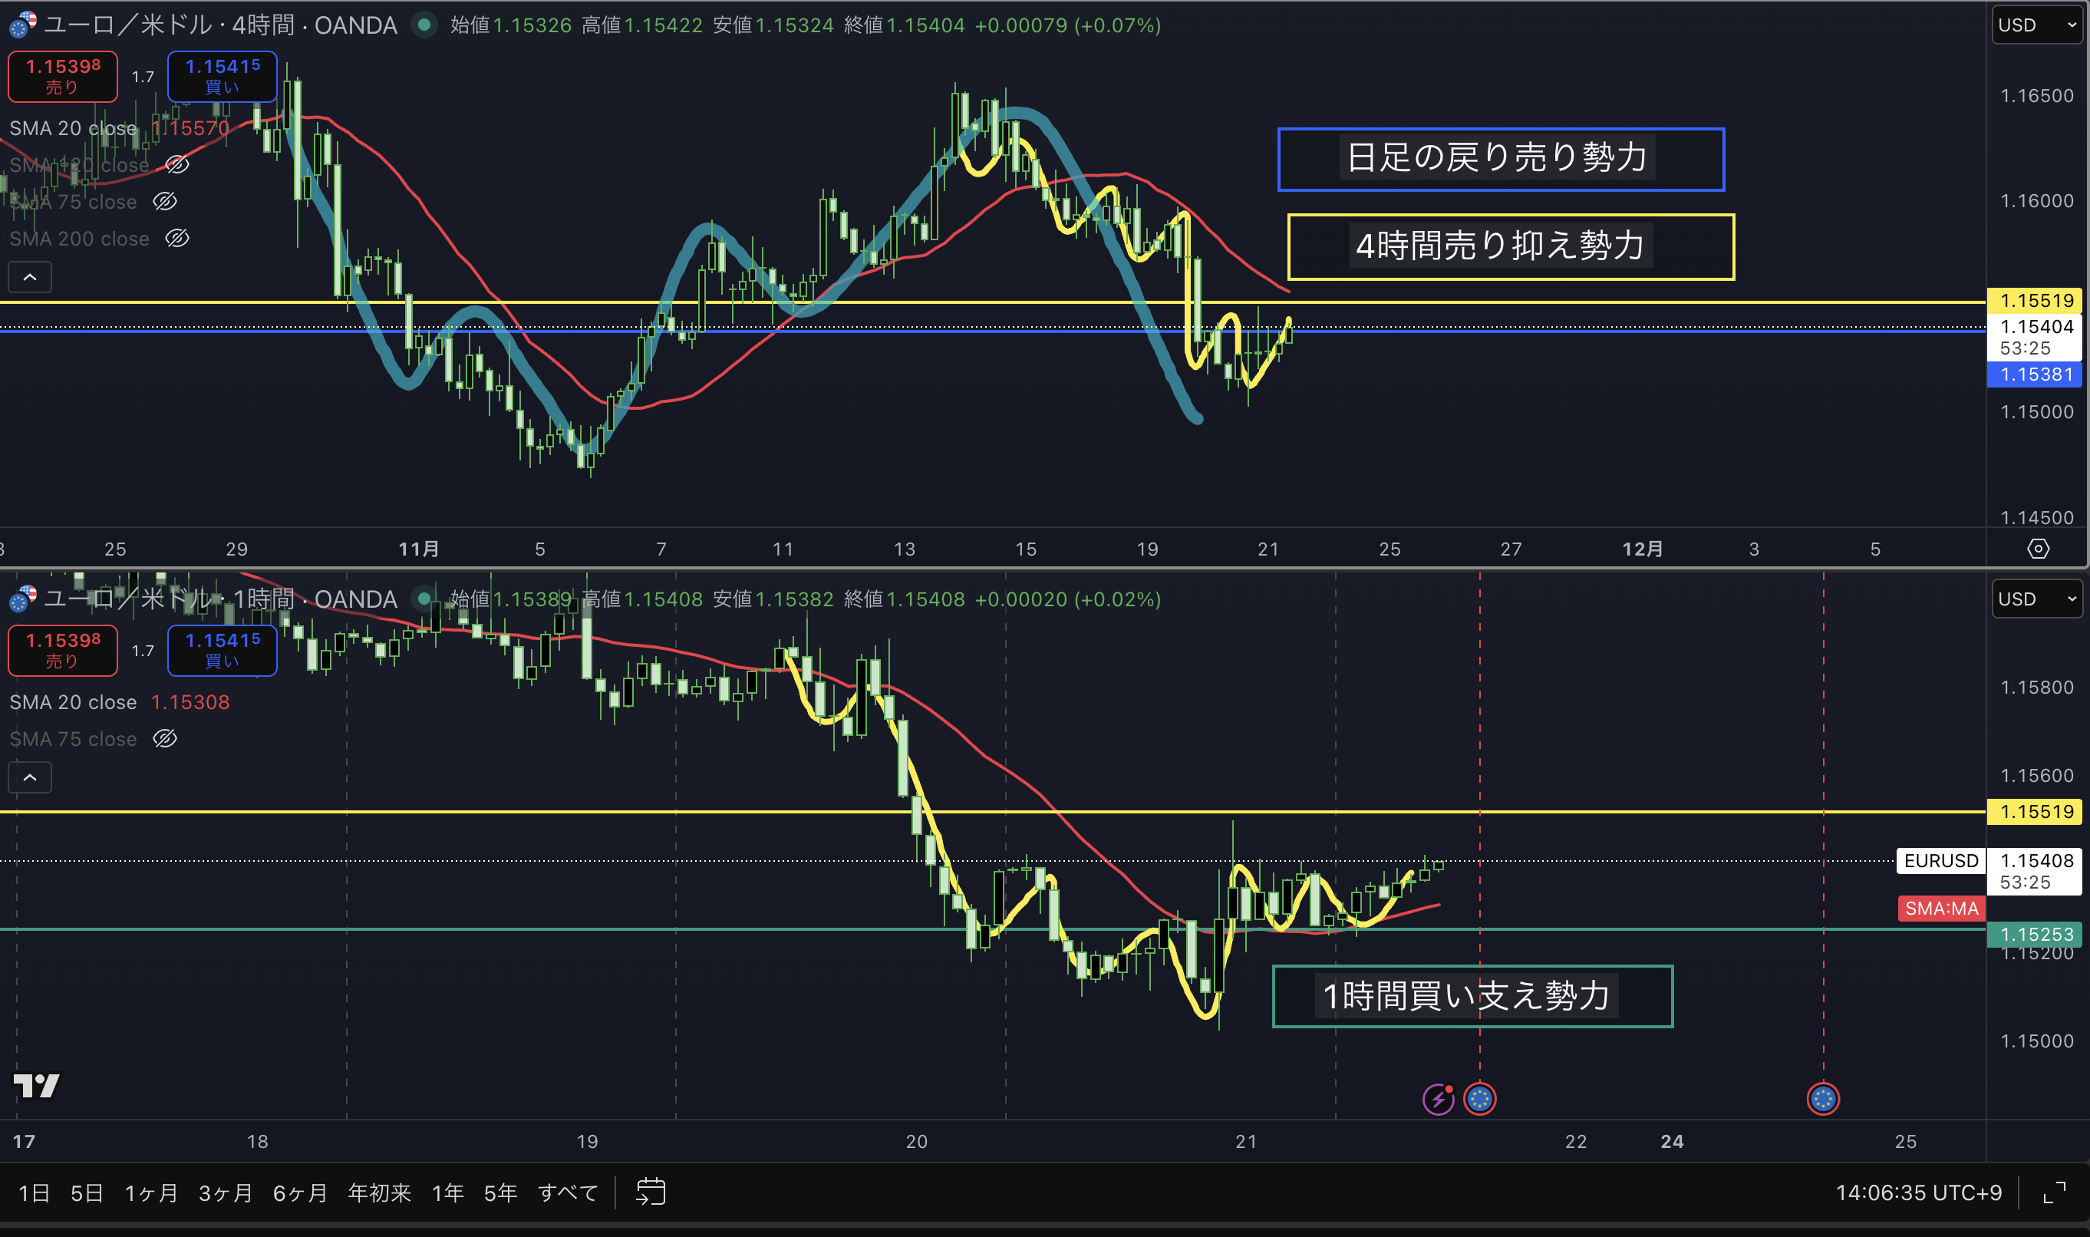Open USD currency dropdown on upper chart

point(2036,25)
